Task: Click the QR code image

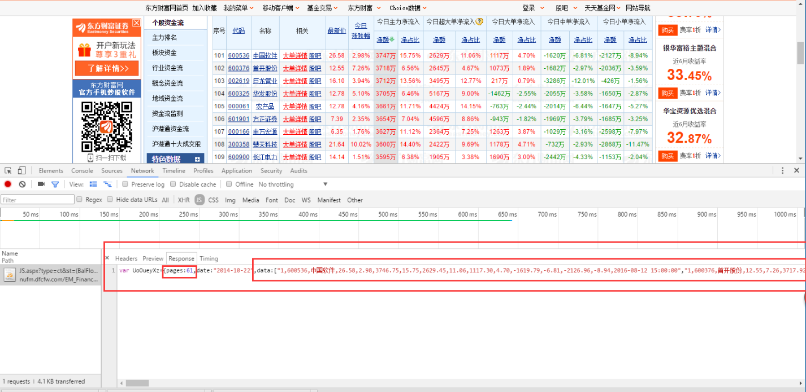Action: click(x=106, y=126)
